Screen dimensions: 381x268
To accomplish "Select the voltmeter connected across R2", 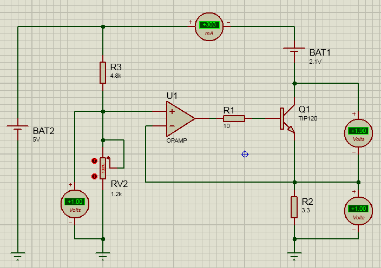I will [x=358, y=211].
